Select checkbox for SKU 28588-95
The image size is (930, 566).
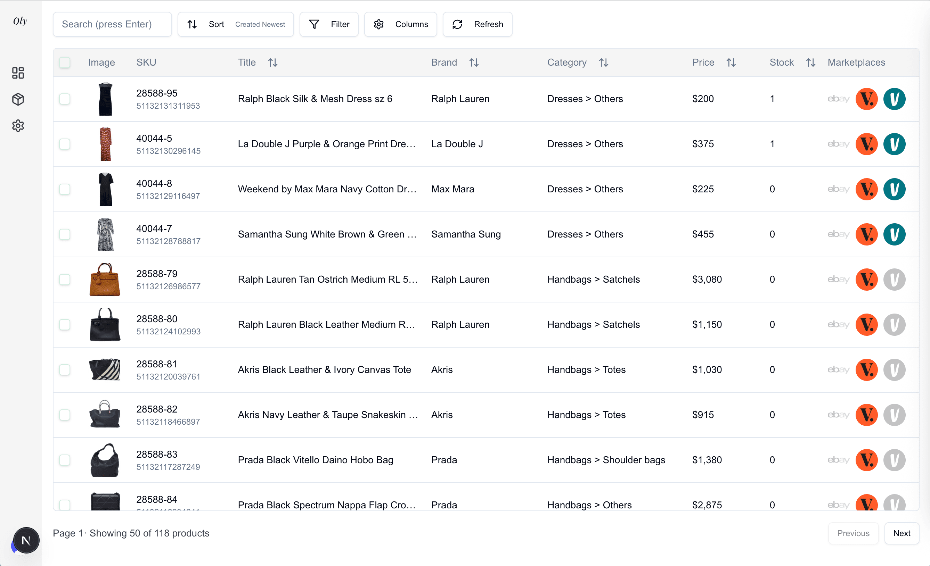65,99
